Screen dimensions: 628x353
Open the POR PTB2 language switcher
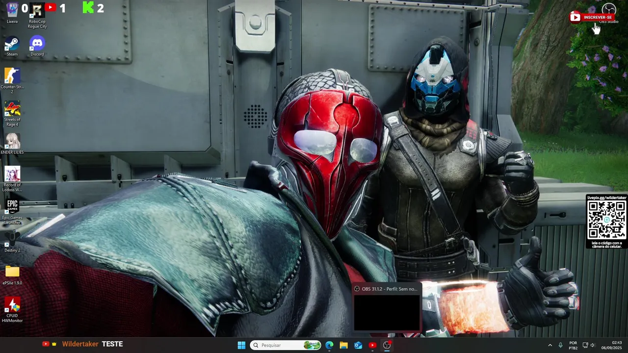[573, 345]
